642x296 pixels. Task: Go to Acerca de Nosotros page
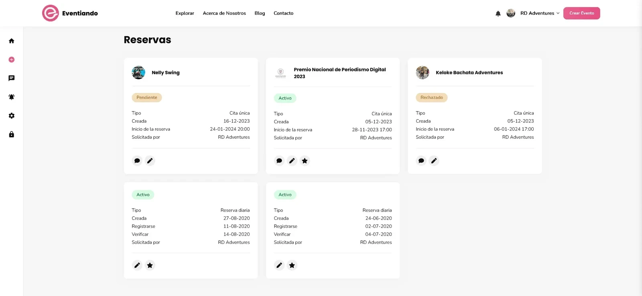tap(224, 13)
